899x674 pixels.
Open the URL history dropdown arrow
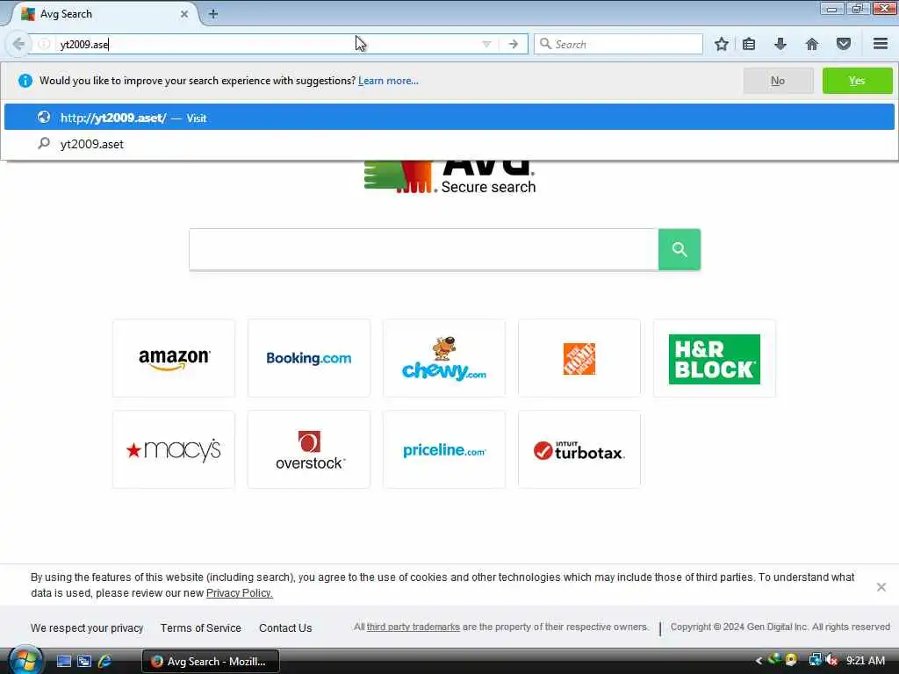coord(486,44)
